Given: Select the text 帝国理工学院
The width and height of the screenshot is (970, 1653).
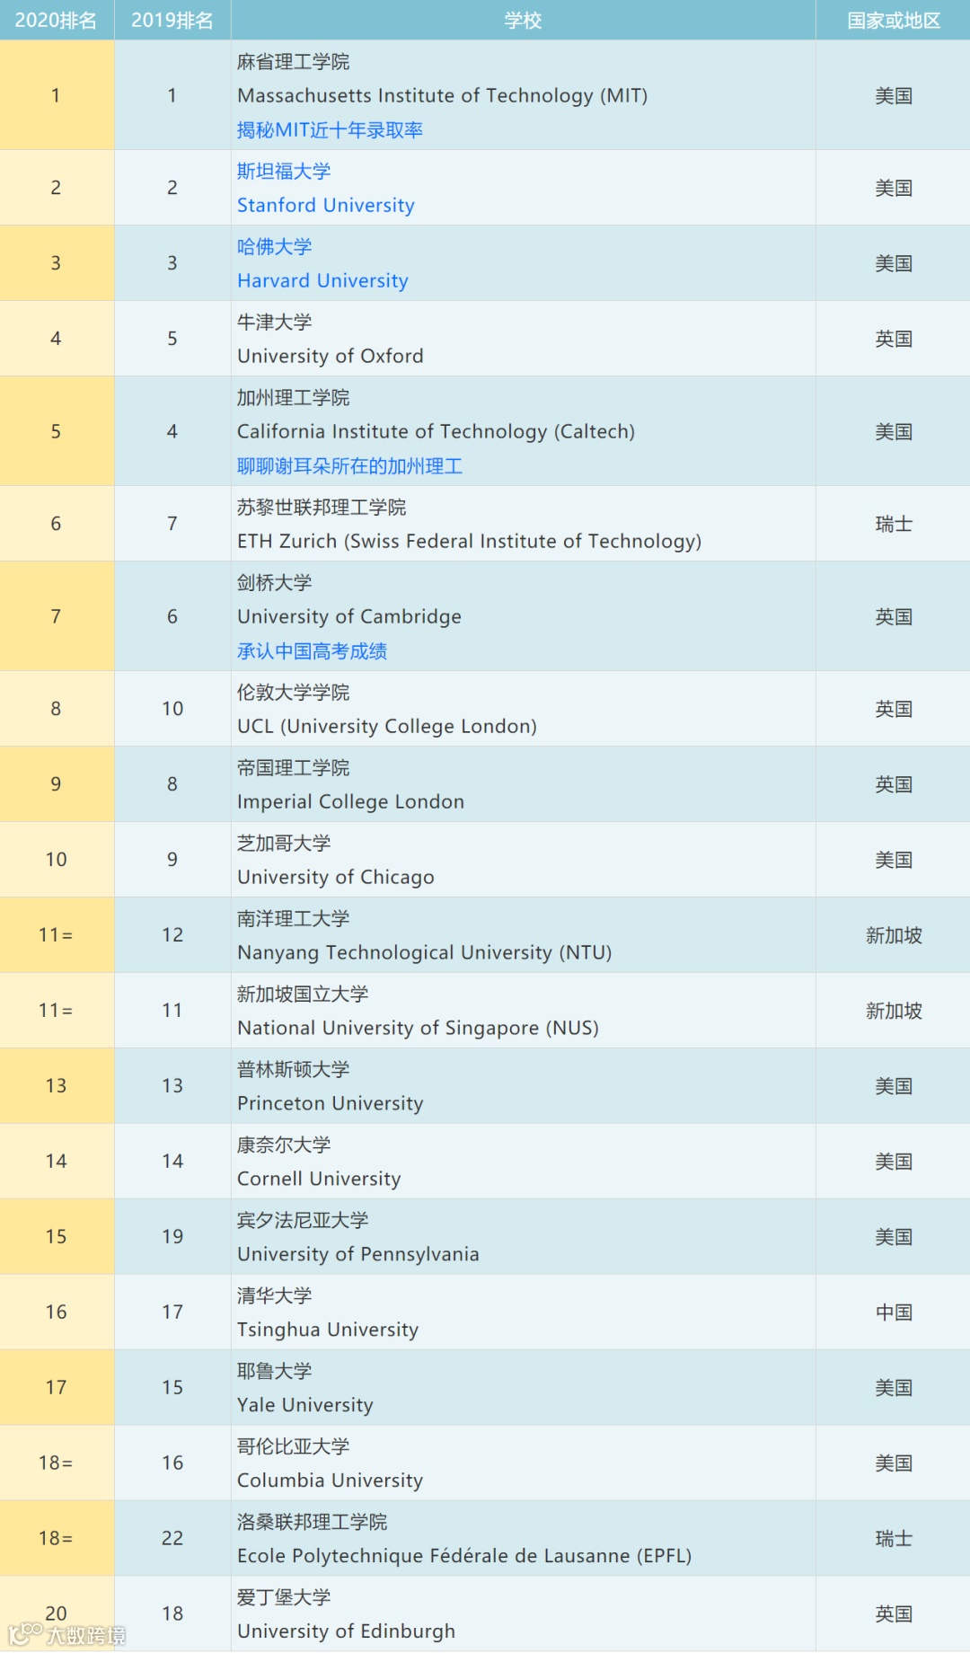Looking at the screenshot, I should pyautogui.click(x=293, y=768).
